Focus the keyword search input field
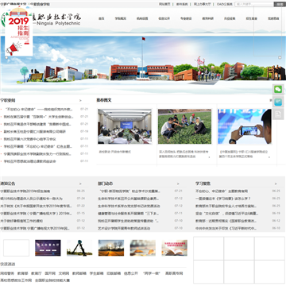 (254, 4)
